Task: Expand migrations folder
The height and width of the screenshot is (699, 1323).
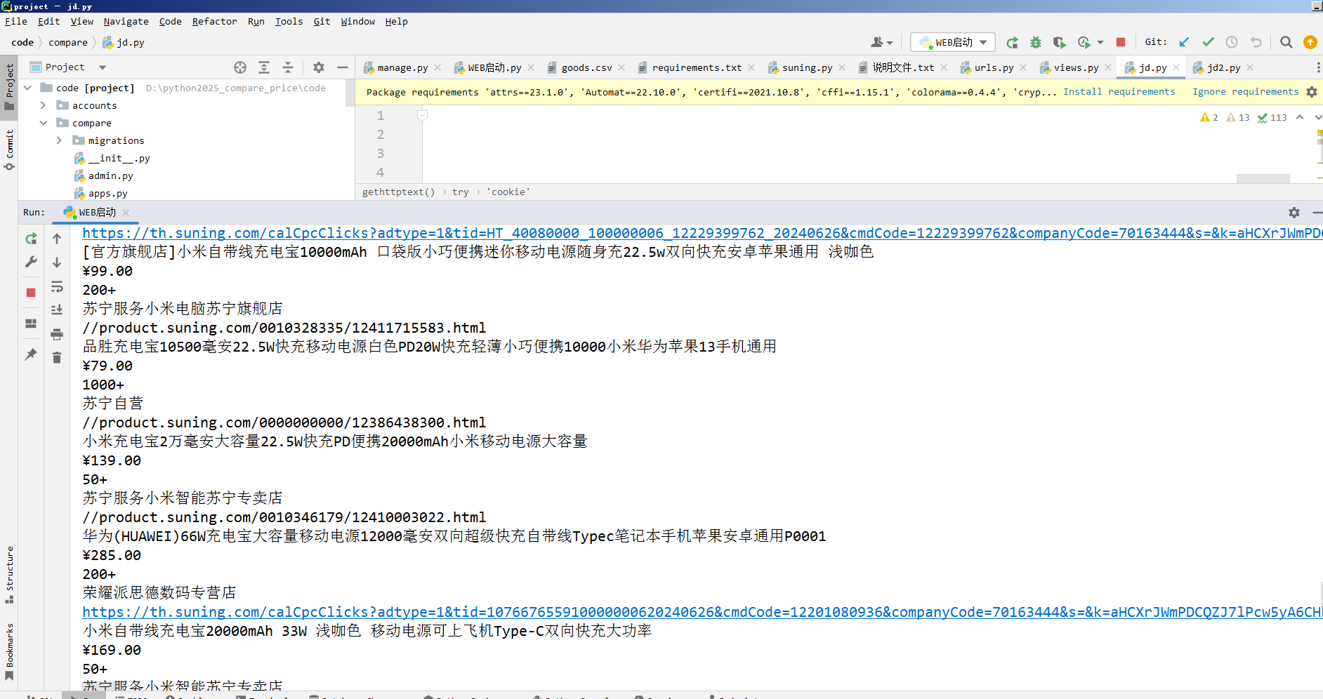Action: [59, 140]
